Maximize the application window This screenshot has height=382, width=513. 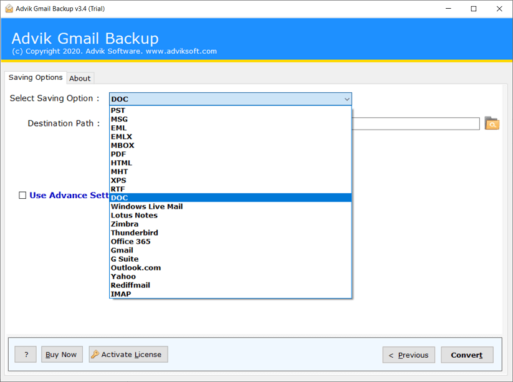473,9
